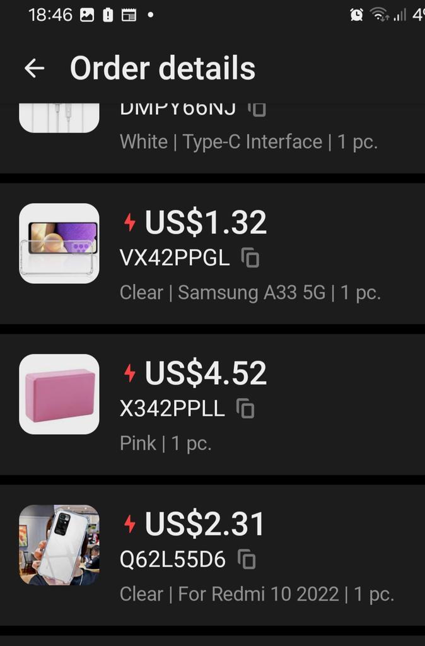Viewport: 425px width, 646px height.
Task: Tap the Pink | 1 pc. description
Action: pyautogui.click(x=166, y=443)
